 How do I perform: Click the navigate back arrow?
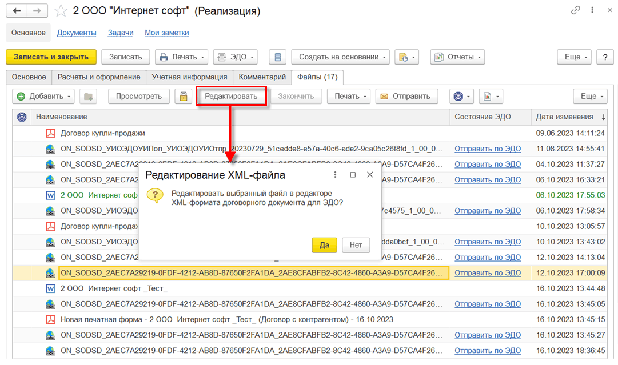pyautogui.click(x=18, y=11)
